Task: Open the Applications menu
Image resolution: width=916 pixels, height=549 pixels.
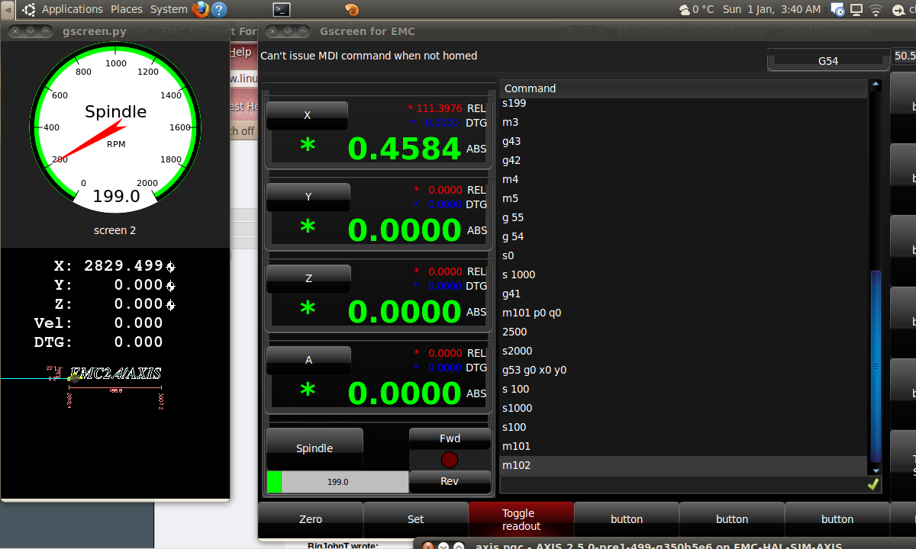Action: (x=72, y=9)
